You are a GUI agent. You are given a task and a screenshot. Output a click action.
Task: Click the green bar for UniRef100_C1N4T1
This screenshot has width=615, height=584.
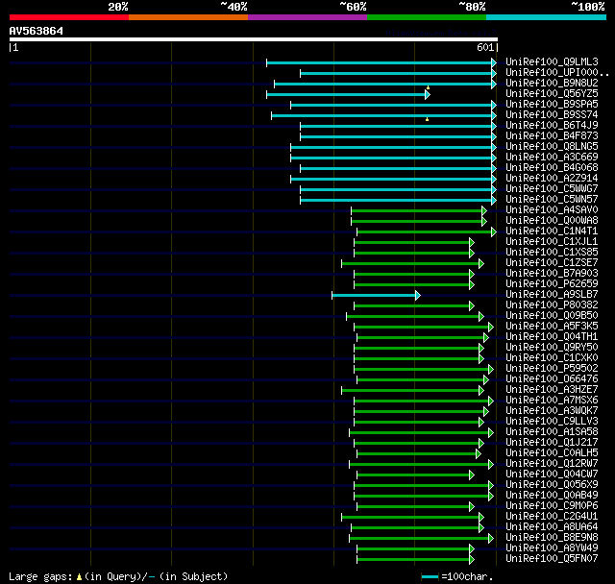(x=427, y=232)
